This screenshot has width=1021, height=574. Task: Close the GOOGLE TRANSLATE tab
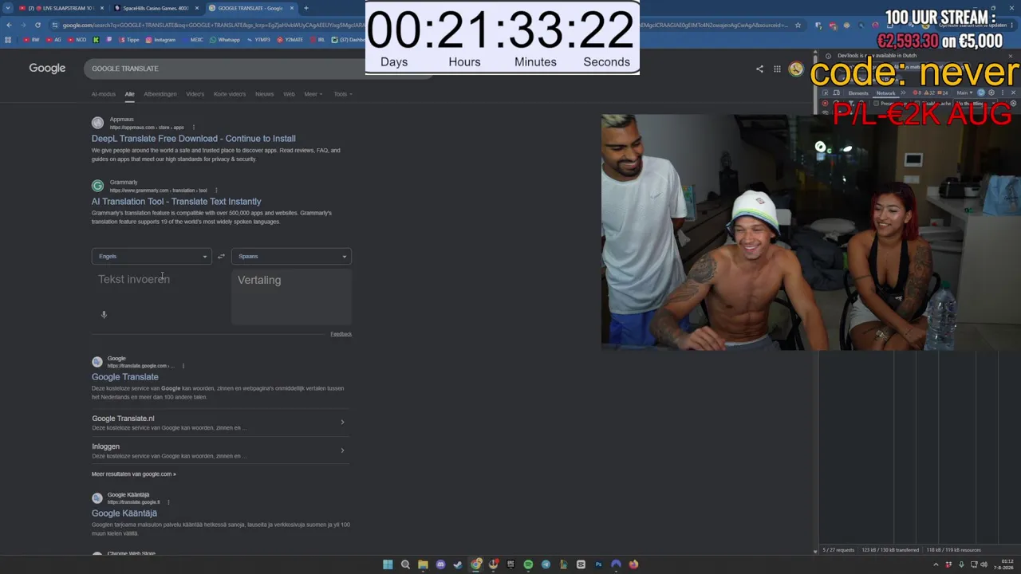[292, 8]
